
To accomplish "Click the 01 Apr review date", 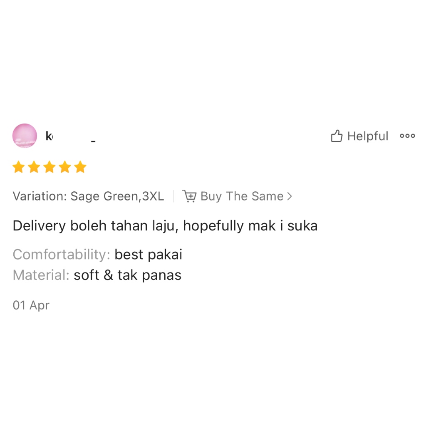I will (x=31, y=305).
